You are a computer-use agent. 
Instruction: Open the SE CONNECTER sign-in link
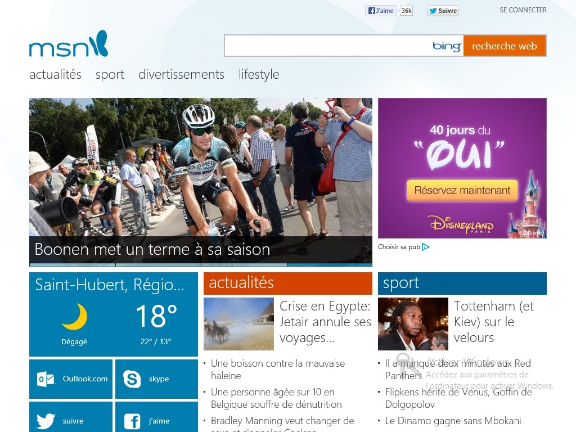click(x=523, y=10)
